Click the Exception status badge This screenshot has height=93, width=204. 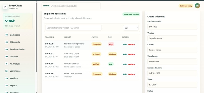tap(97, 44)
